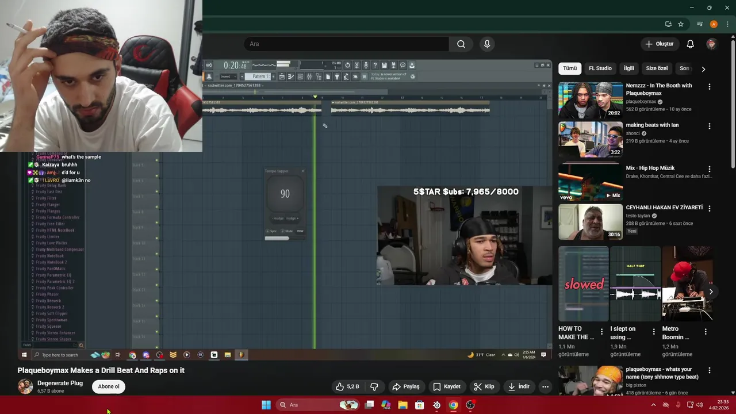The width and height of the screenshot is (736, 414).
Task: Open plaqueboymax whats your name video title
Action: coord(663,373)
